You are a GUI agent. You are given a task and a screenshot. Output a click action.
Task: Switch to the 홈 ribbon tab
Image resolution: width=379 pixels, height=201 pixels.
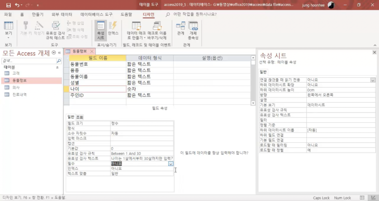[x=22, y=15]
